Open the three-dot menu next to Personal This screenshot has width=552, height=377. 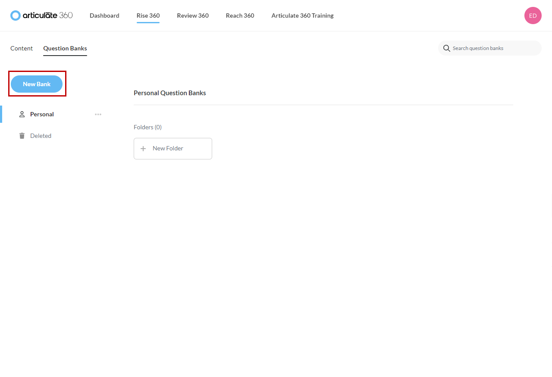[98, 114]
